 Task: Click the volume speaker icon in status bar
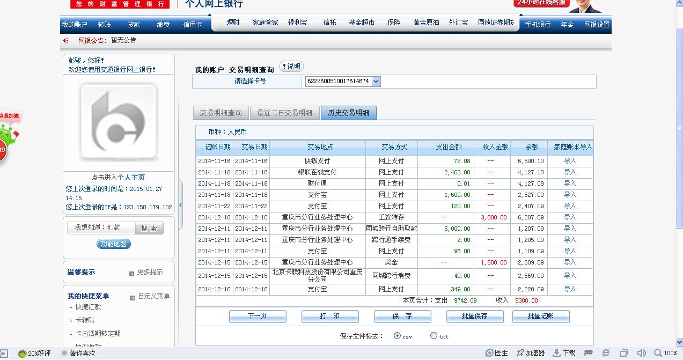pyautogui.click(x=641, y=353)
